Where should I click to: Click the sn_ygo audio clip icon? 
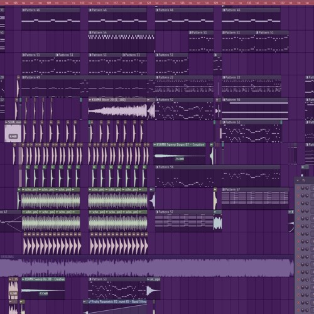click(148, 279)
